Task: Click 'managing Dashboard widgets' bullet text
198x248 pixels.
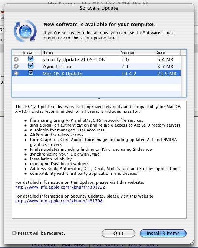Action: coord(59,164)
